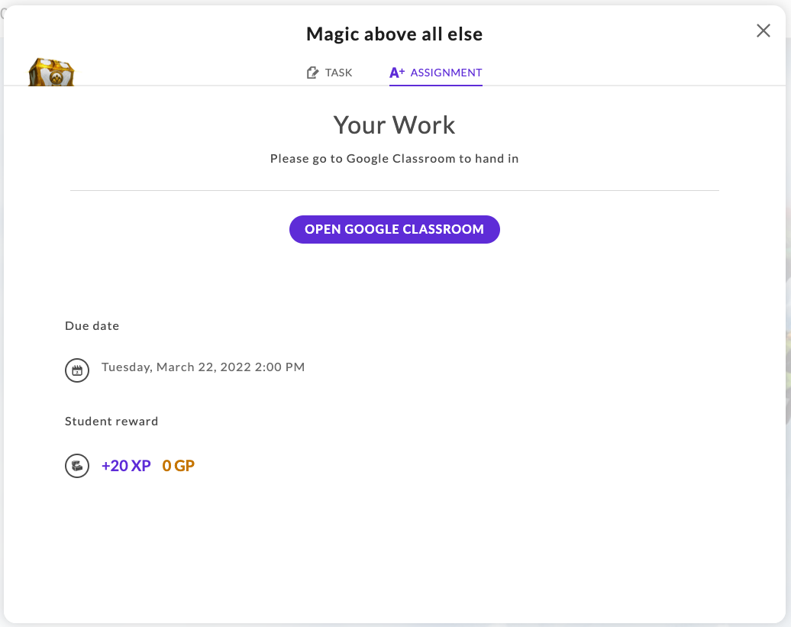791x627 pixels.
Task: Switch to the TASK tab
Action: [x=329, y=73]
